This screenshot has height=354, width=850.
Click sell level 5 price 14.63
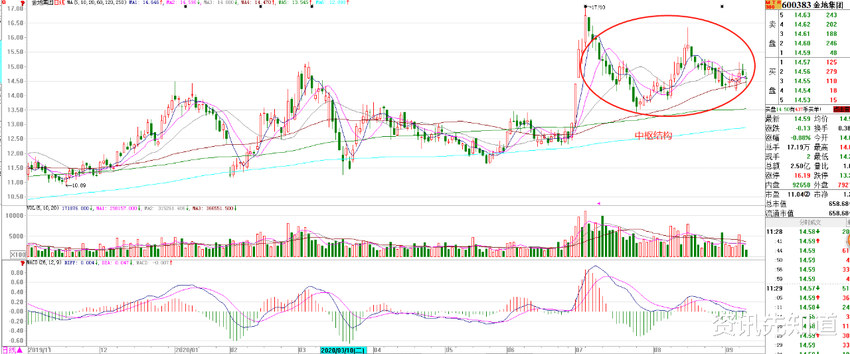[x=801, y=14]
